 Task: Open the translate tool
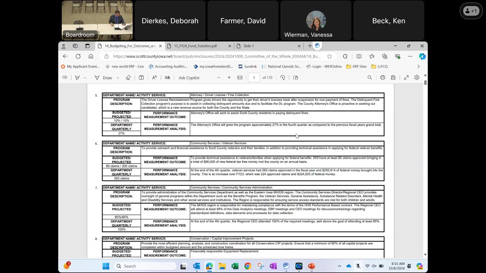pos(167,78)
